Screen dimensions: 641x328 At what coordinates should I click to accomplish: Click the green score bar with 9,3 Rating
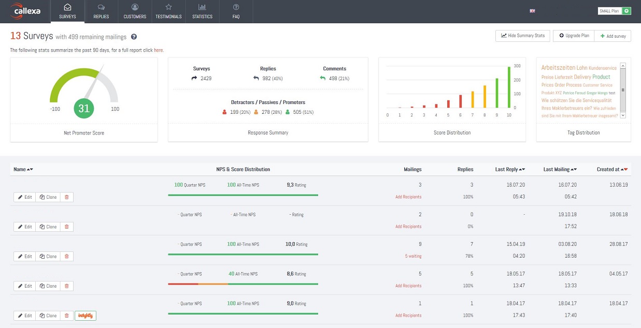(x=243, y=195)
